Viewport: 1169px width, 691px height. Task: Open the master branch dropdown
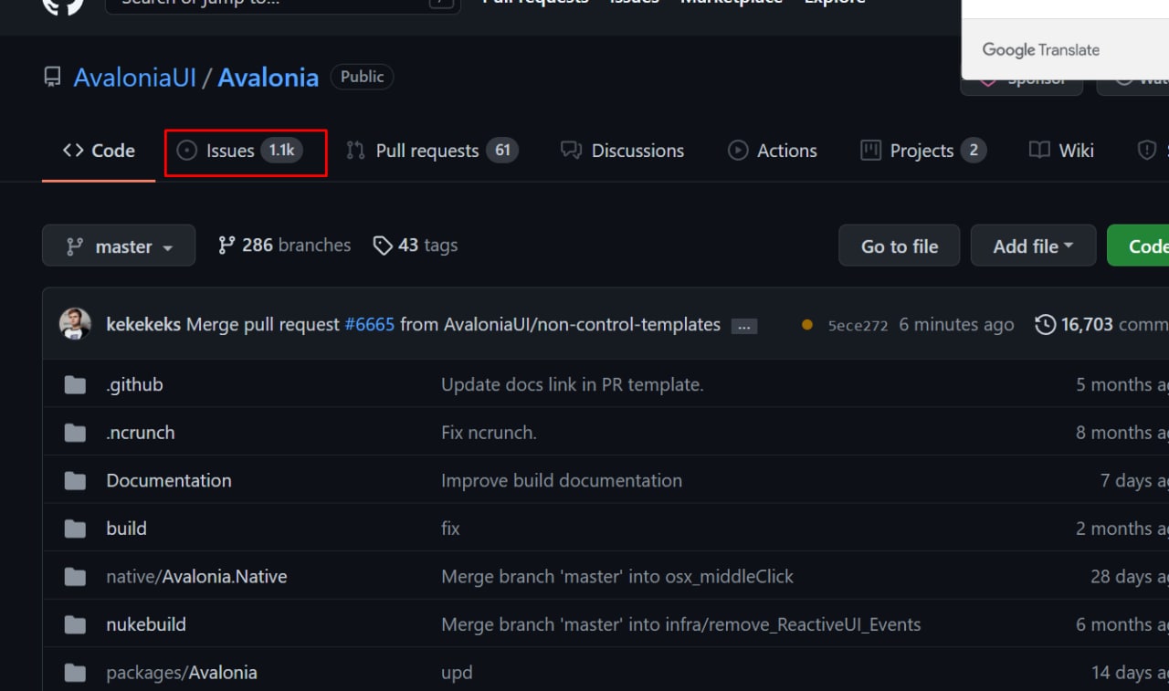pos(119,246)
